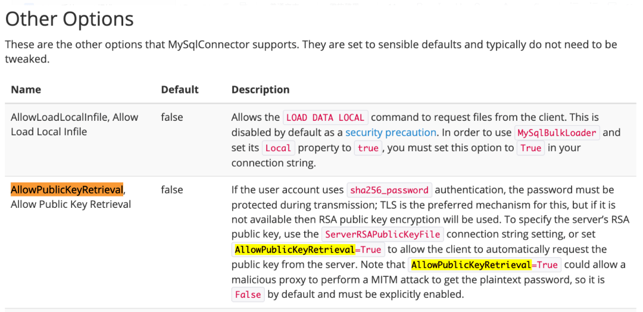This screenshot has width=643, height=312.
Task: Click the "MySqlBulkLoader" code snippet
Action: click(x=557, y=133)
